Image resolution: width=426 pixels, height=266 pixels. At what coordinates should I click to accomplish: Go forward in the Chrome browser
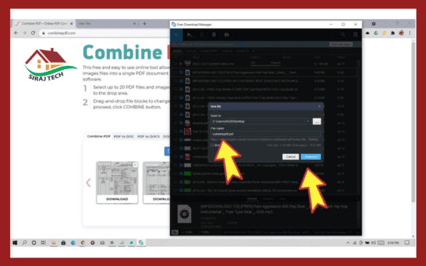[25, 33]
